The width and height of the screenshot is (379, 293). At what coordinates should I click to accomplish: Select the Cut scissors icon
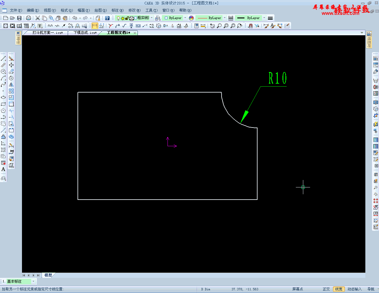38,18
